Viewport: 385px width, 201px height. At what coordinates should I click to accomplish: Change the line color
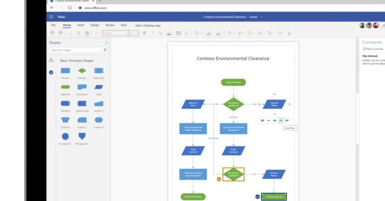(x=219, y=33)
